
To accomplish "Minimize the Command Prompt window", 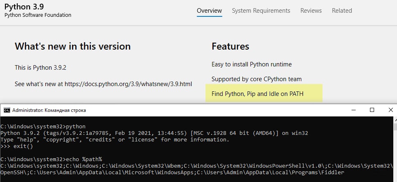I will tap(354, 110).
